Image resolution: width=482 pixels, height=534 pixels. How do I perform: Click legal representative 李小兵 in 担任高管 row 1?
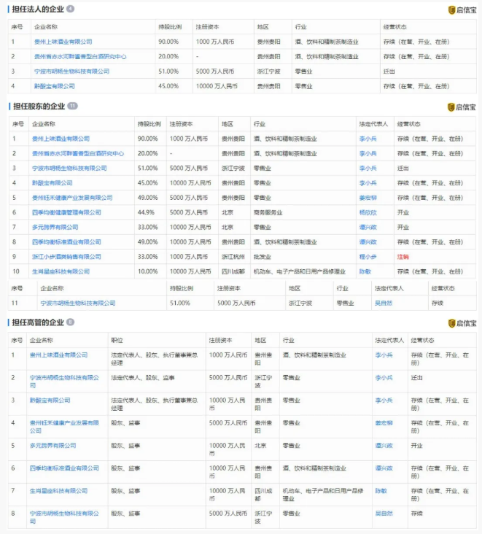[384, 355]
